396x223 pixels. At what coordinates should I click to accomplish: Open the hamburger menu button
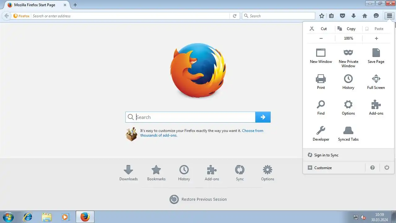click(x=389, y=16)
